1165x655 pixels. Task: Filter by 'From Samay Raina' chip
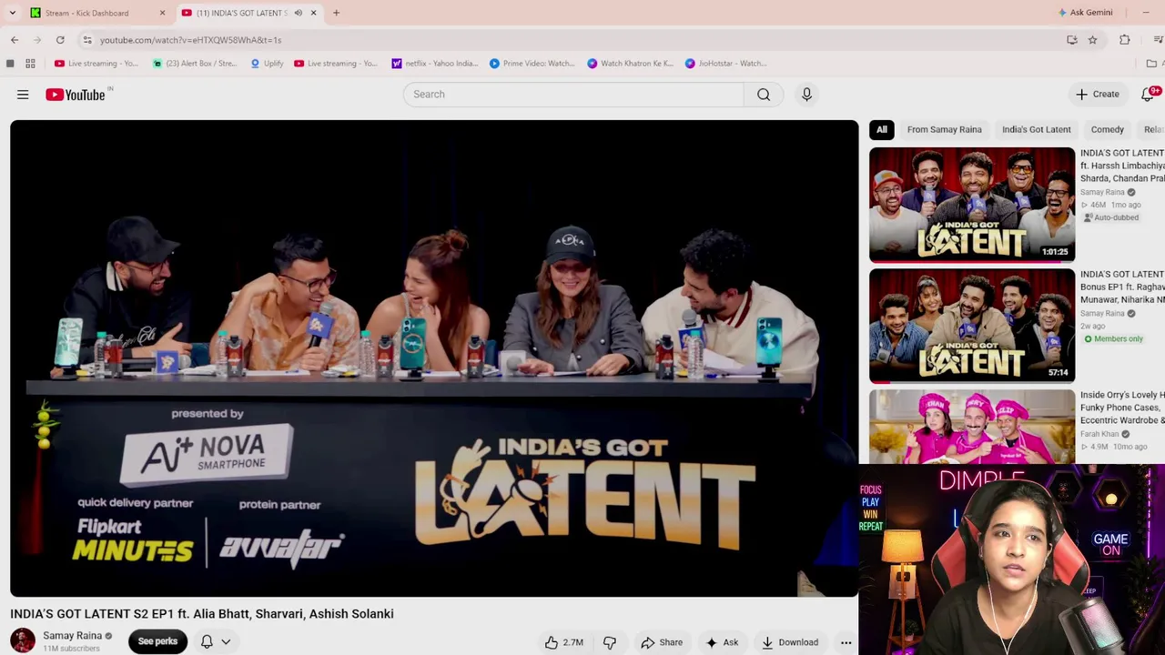945,129
